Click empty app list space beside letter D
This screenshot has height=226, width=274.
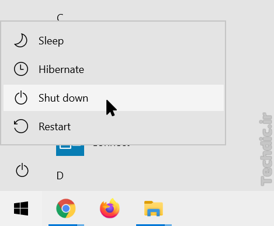(x=156, y=176)
